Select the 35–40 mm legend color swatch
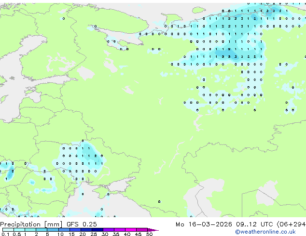Viewport: 306px width, 236px height. tap(120, 230)
